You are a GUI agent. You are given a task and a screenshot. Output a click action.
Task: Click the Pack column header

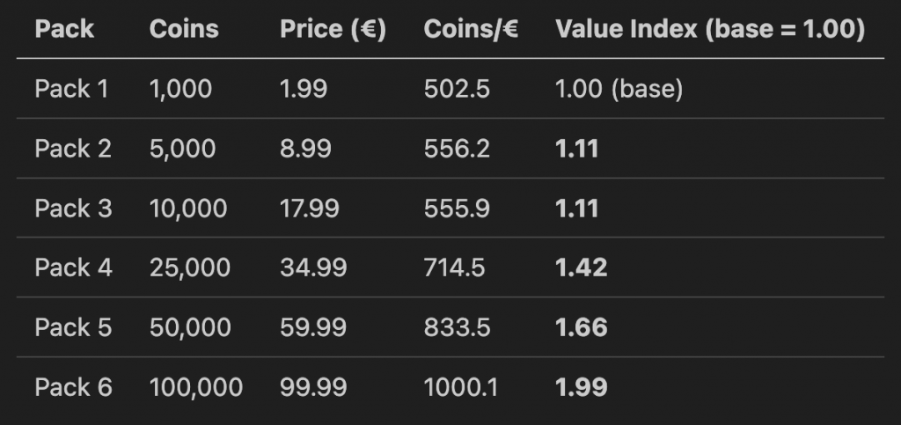coord(64,29)
